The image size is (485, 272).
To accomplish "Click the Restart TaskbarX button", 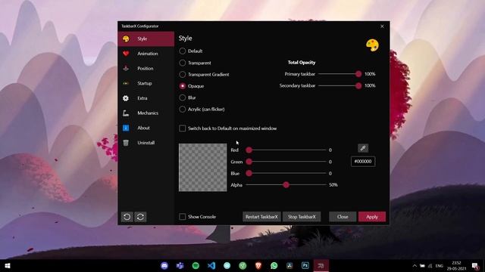I will [x=261, y=217].
